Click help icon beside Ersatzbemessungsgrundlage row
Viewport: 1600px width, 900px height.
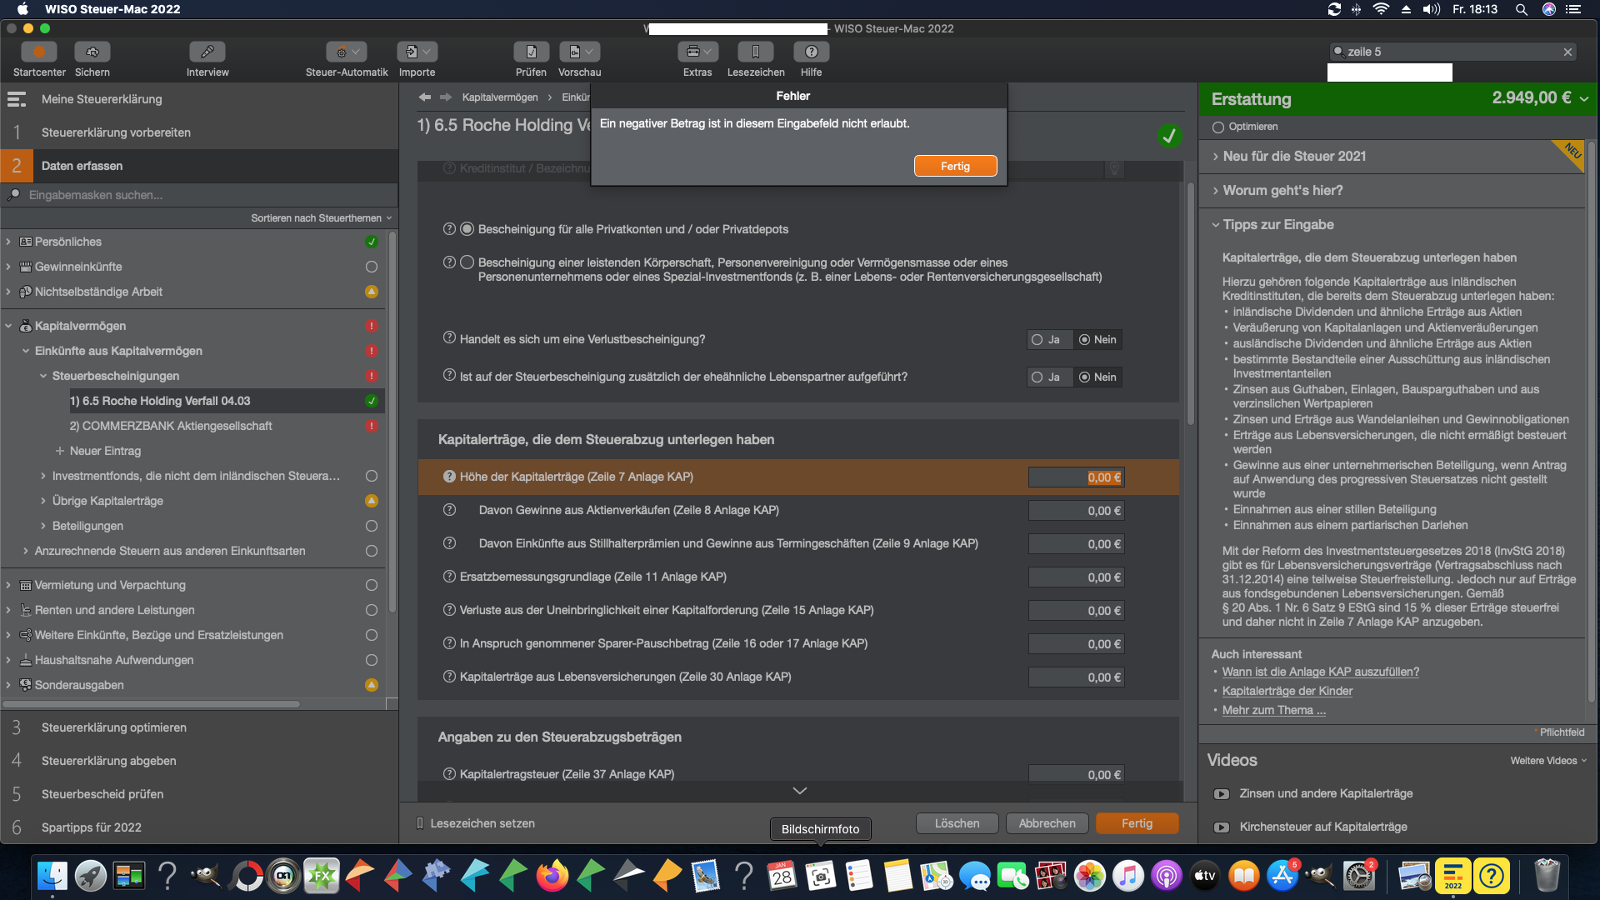tap(449, 577)
